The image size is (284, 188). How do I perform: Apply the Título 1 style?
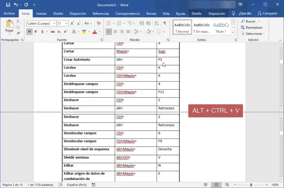(221, 27)
